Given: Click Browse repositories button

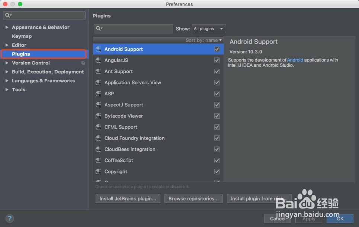Looking at the screenshot, I should [x=193, y=199].
